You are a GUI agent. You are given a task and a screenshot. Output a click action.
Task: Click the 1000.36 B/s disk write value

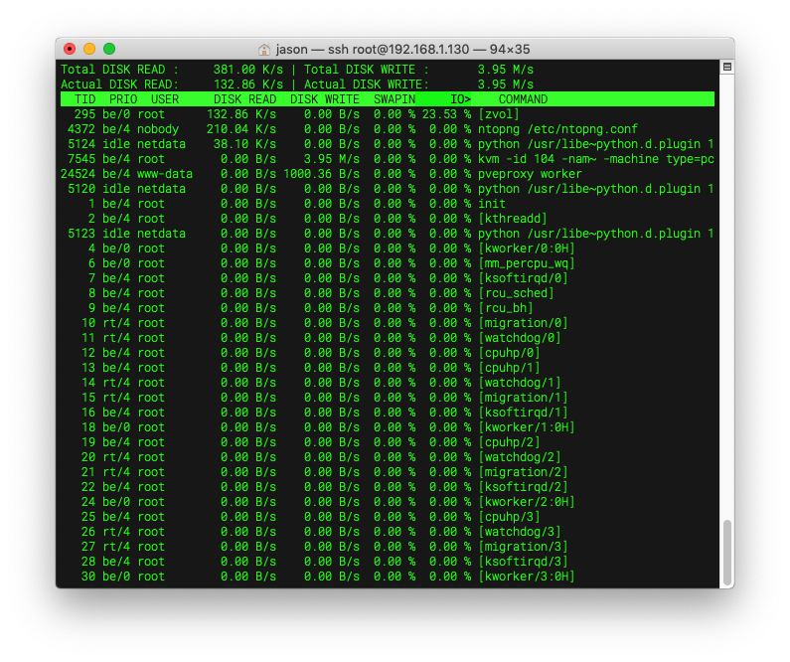click(x=321, y=174)
